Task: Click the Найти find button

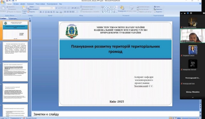Action: [x=157, y=7]
